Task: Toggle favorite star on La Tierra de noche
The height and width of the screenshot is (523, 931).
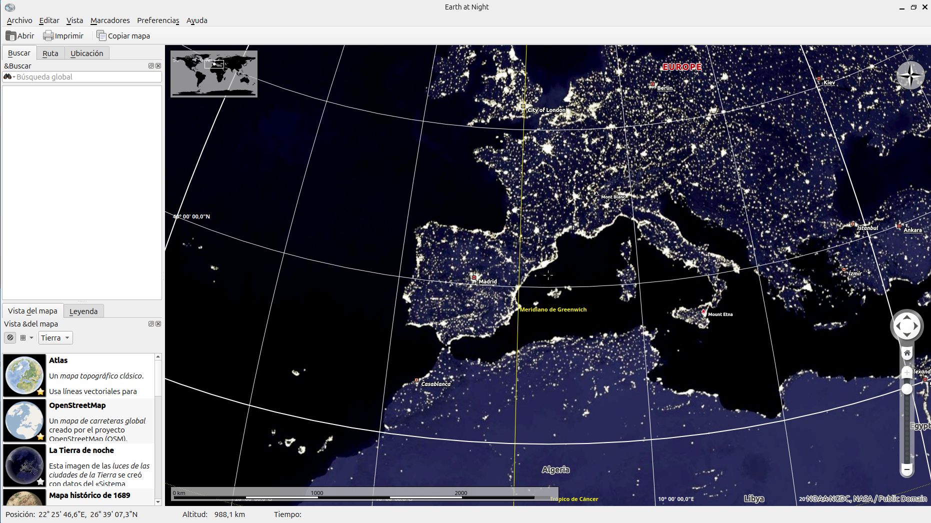Action: point(40,481)
